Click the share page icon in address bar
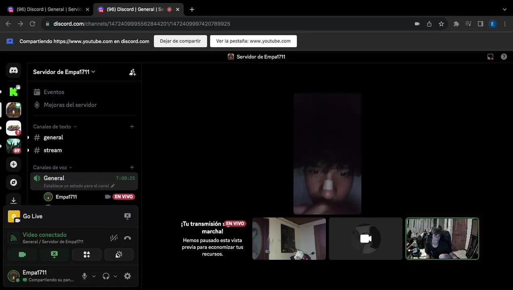Viewport: 513px width, 290px height. pos(429,24)
